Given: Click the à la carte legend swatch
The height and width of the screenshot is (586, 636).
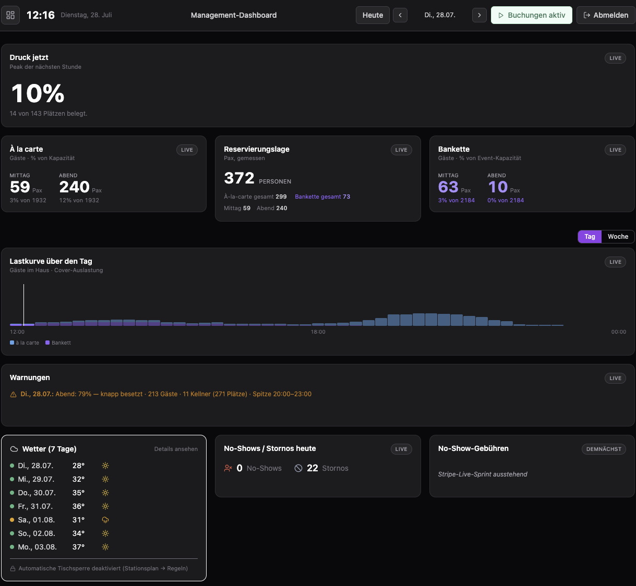Looking at the screenshot, I should [x=12, y=343].
